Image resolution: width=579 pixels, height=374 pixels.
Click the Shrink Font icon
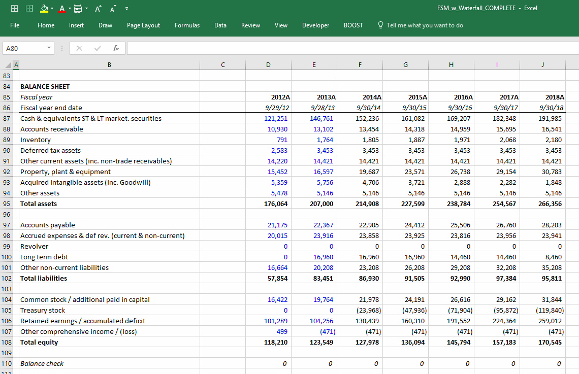point(112,8)
